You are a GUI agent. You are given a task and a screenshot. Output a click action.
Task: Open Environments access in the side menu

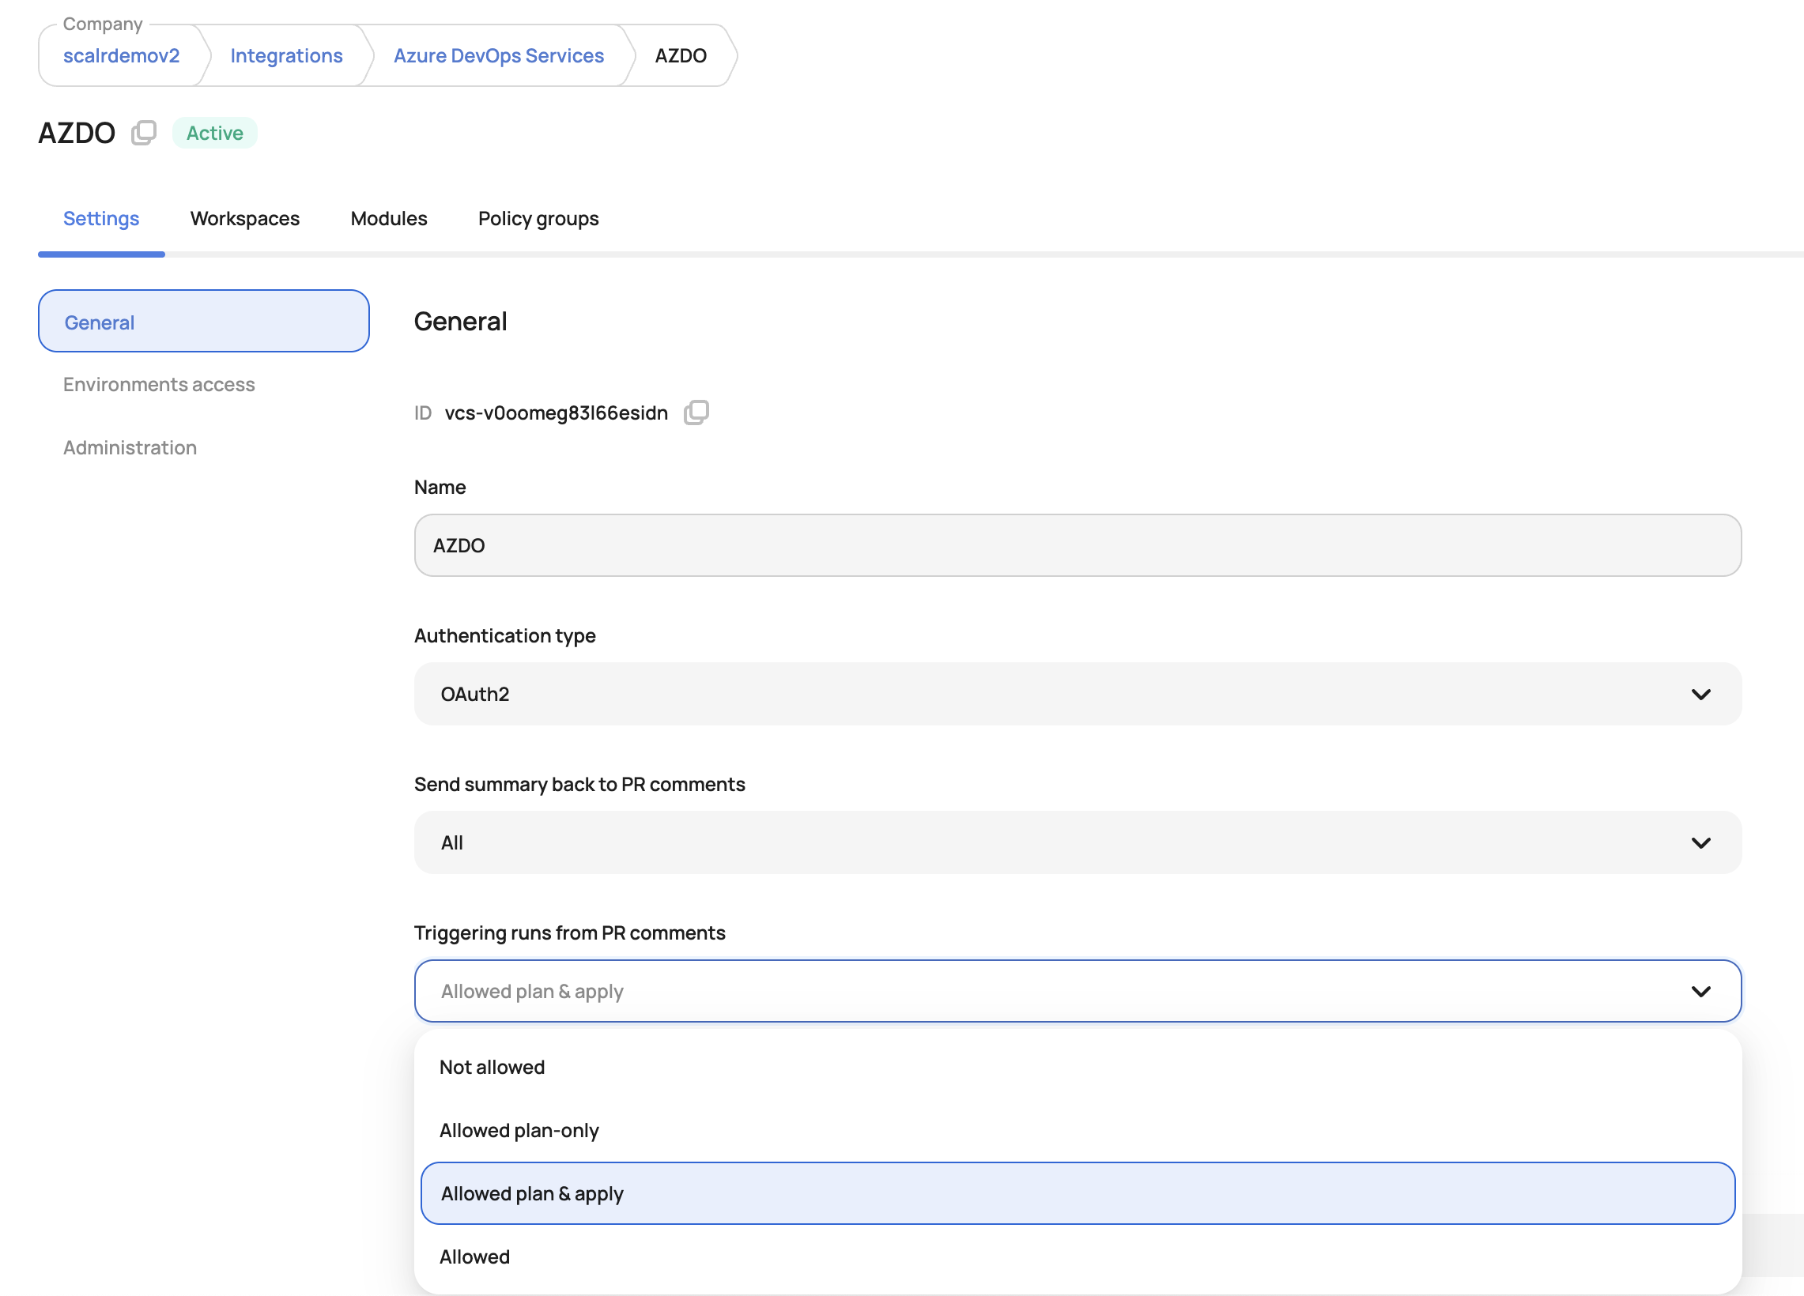click(x=159, y=385)
